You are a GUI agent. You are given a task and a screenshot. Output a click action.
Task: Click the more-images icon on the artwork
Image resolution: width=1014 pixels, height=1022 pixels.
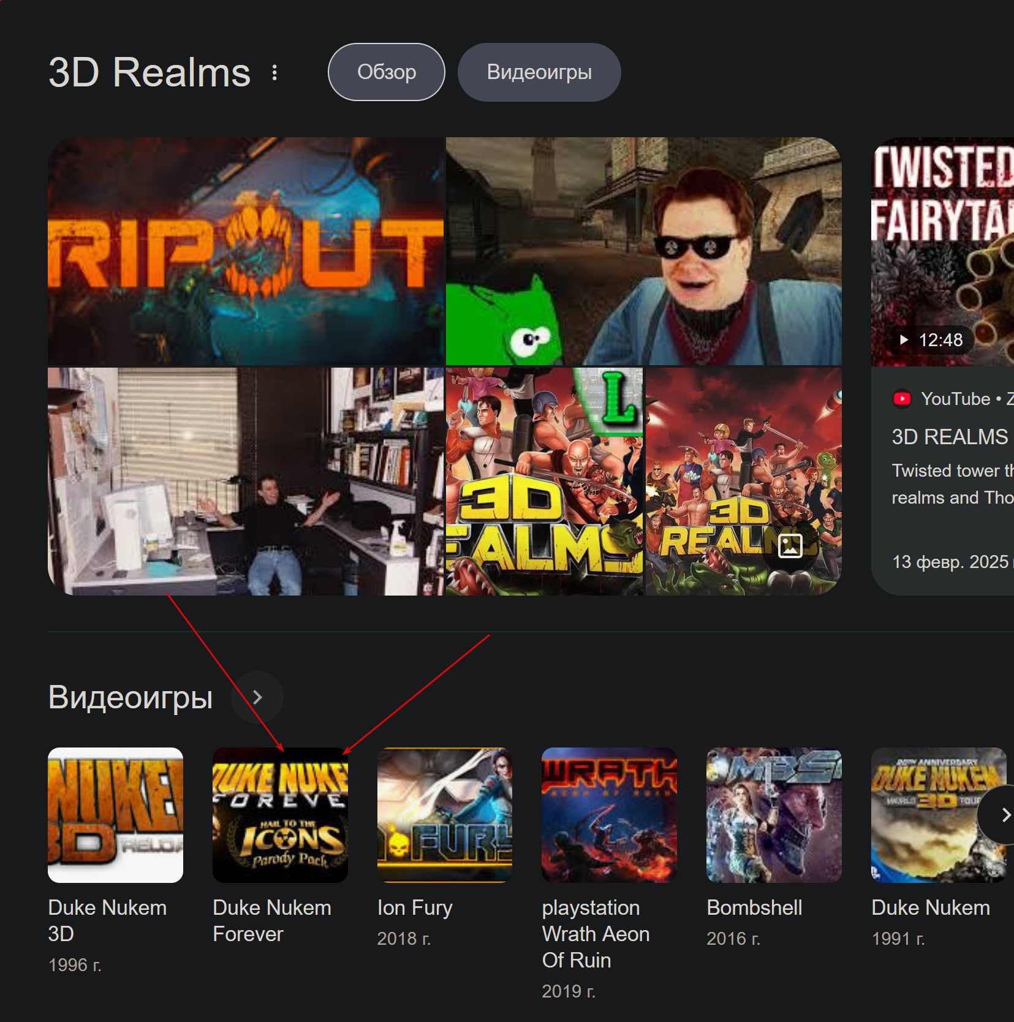(790, 546)
